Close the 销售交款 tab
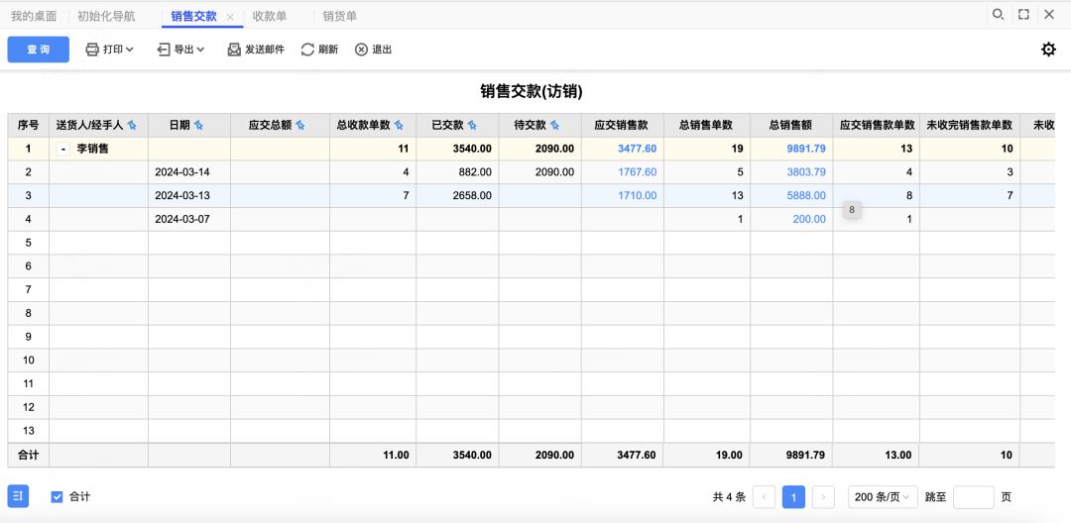This screenshot has width=1071, height=523. [x=230, y=17]
